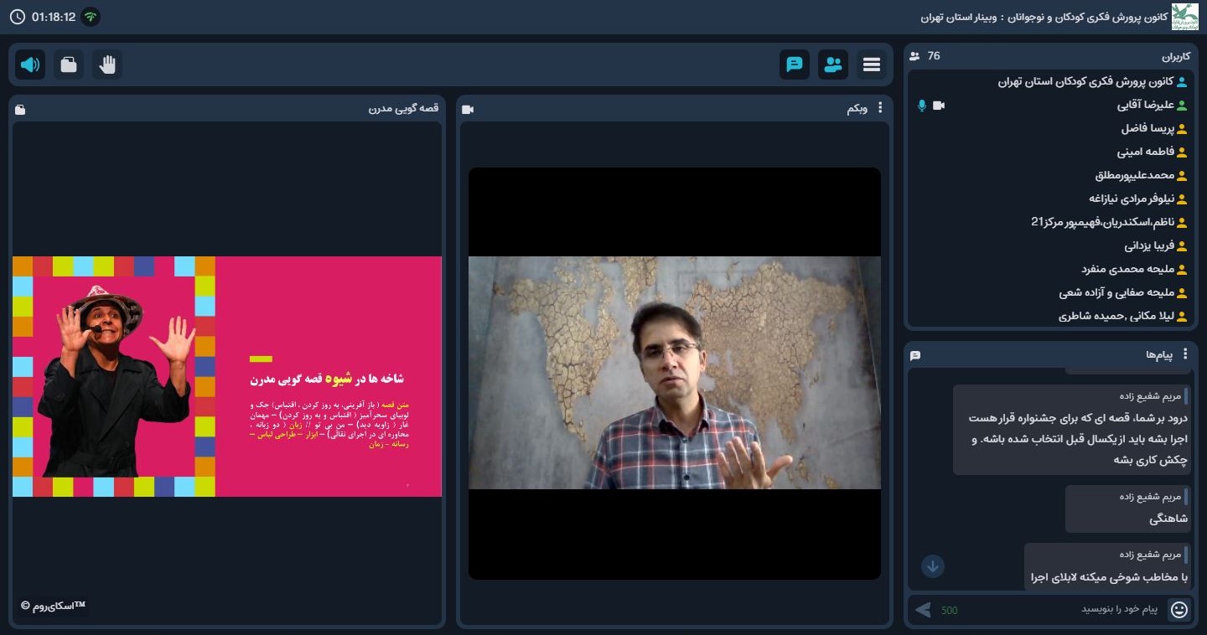
Task: Click the green connection status icon
Action: coord(91,15)
